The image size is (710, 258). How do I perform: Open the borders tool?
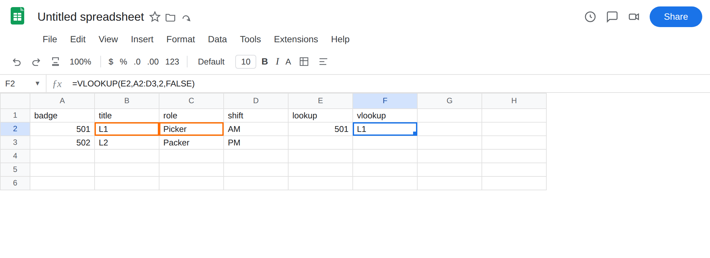click(x=304, y=62)
